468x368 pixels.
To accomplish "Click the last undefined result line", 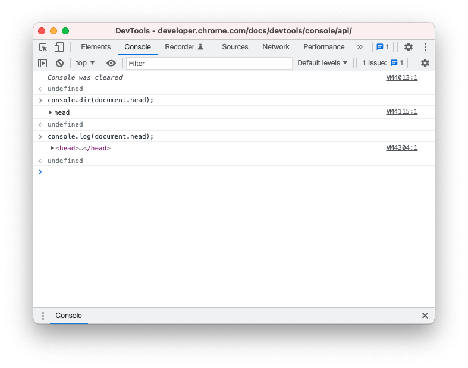I will coord(65,161).
